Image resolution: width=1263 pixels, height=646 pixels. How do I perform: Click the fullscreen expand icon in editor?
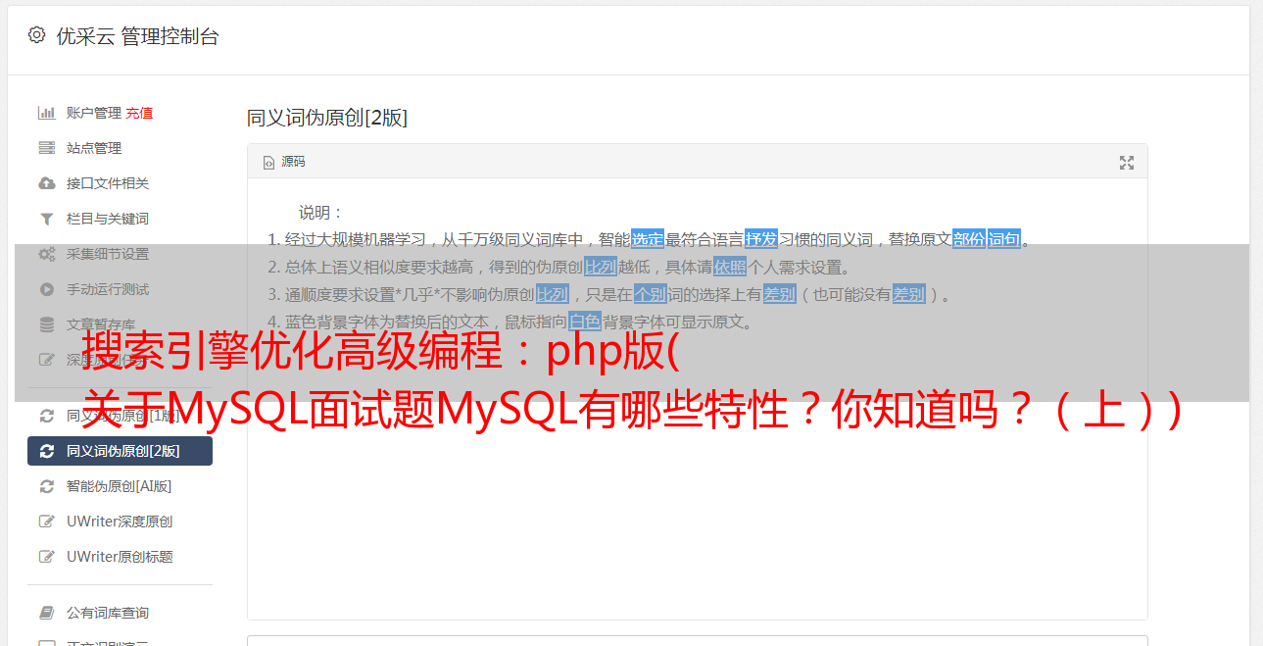[x=1127, y=163]
